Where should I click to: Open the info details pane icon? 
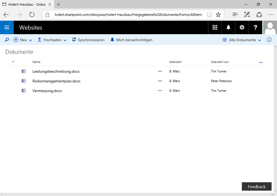pyautogui.click(x=269, y=40)
